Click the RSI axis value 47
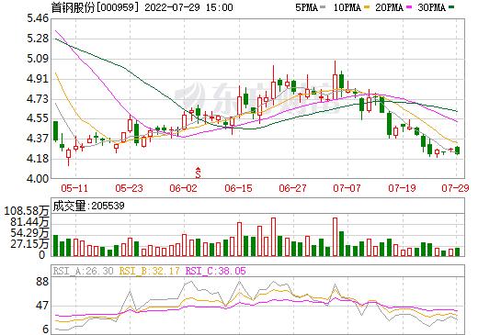The width and height of the screenshot is (478, 335). point(42,306)
